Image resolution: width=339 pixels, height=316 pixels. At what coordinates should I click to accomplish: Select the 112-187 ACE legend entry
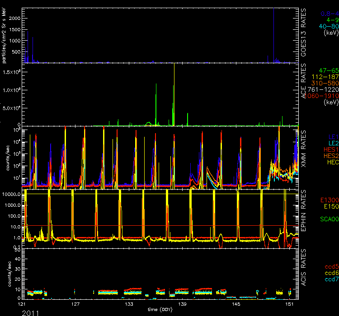point(327,77)
